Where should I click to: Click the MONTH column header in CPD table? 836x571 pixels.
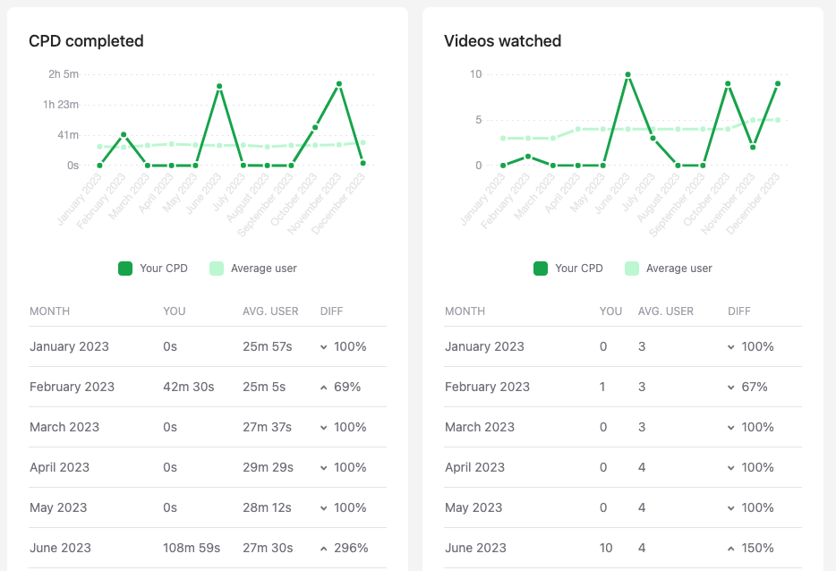(49, 311)
